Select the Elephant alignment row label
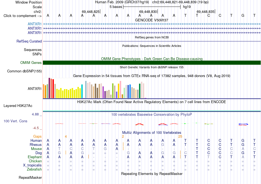 tap(35, 157)
